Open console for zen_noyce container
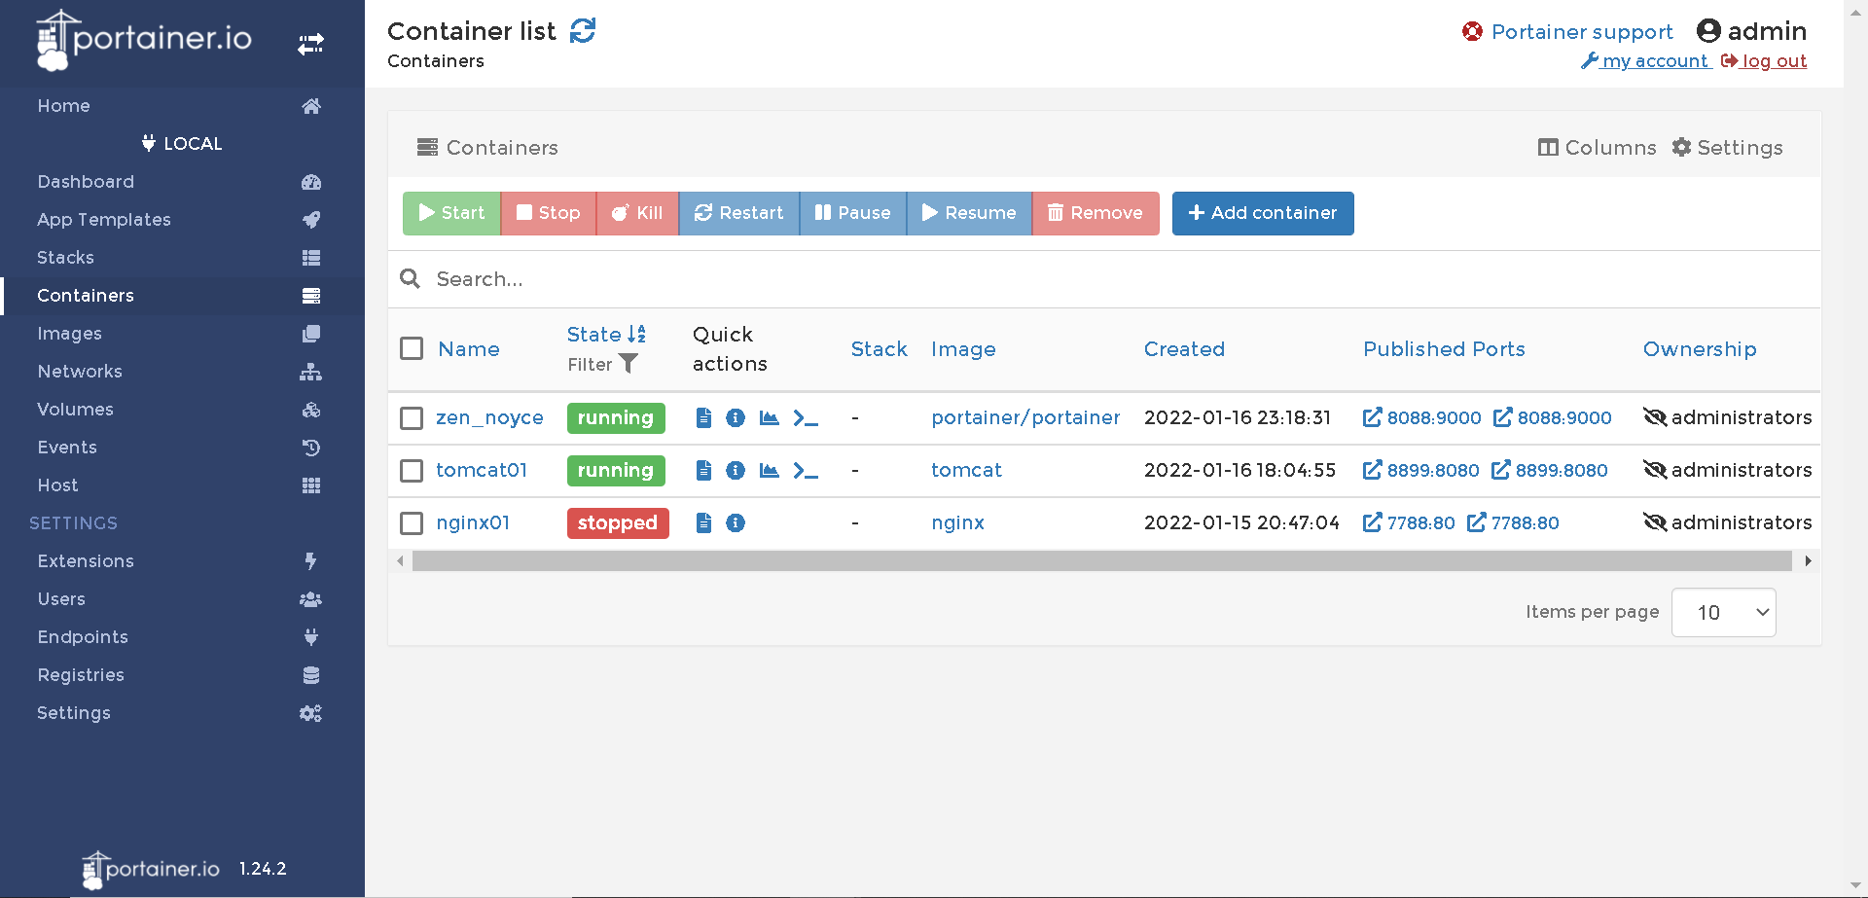This screenshot has height=898, width=1868. point(806,417)
